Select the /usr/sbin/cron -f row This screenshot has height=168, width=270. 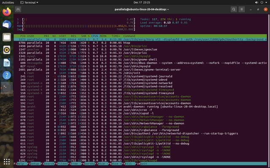tap(140, 110)
